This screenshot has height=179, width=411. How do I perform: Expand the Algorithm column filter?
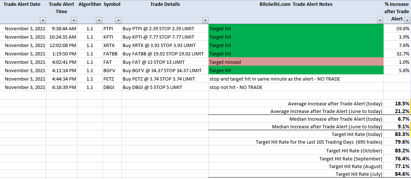(x=99, y=20)
